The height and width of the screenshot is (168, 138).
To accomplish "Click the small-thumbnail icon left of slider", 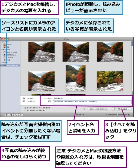I will (106, 115).
